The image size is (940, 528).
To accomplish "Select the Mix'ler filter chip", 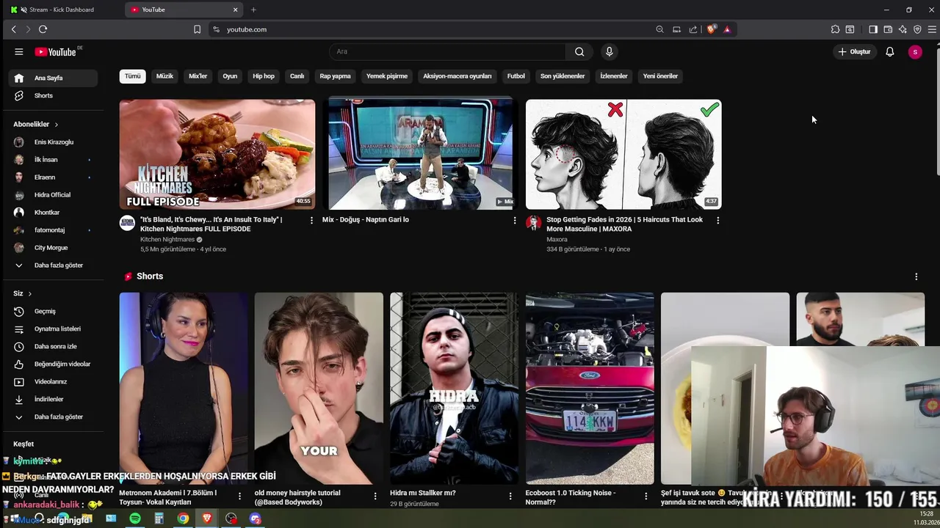I will click(x=198, y=76).
